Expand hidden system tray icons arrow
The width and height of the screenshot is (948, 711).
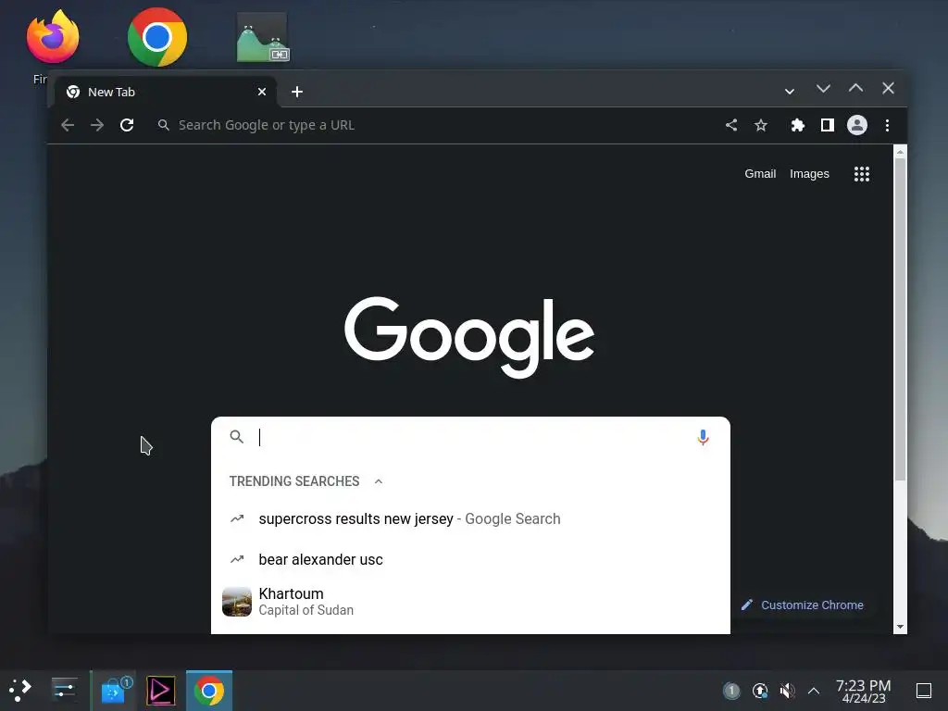coord(814,691)
